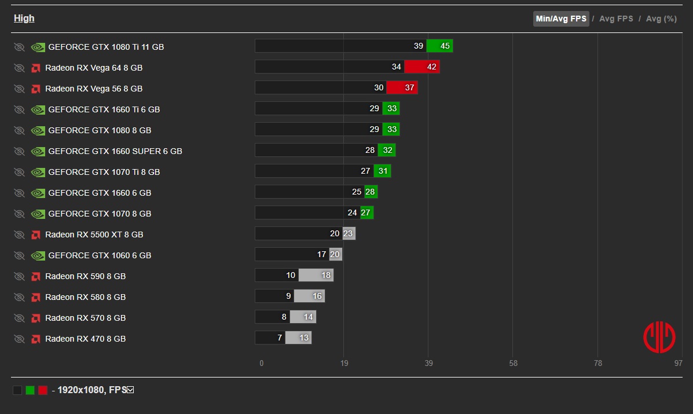
Task: Switch to the Avg FPS tab
Action: coord(616,19)
